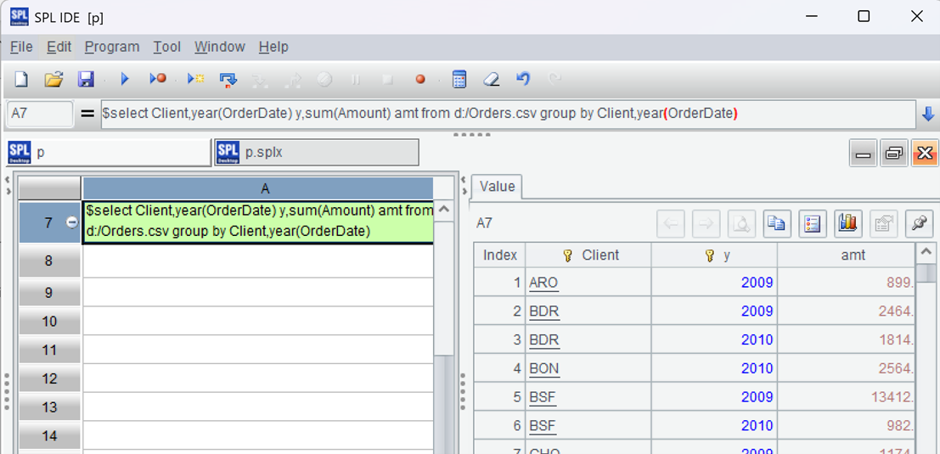Click the Save file toolbar icon
940x454 pixels.
[x=86, y=79]
